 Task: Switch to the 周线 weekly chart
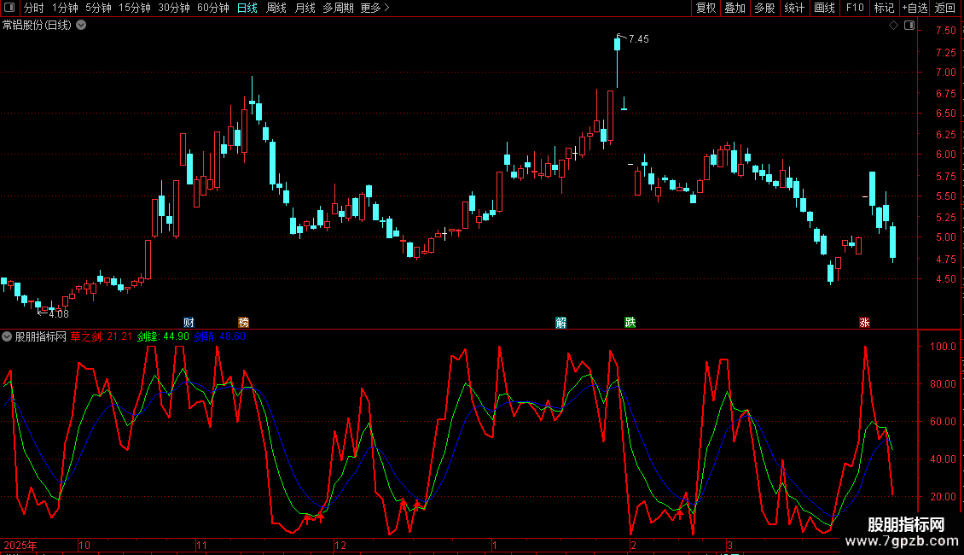click(x=276, y=8)
